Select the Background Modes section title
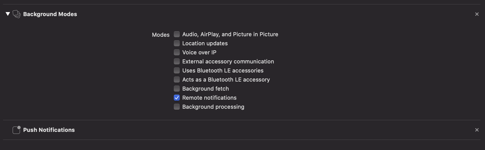Image resolution: width=485 pixels, height=150 pixels. coord(50,14)
